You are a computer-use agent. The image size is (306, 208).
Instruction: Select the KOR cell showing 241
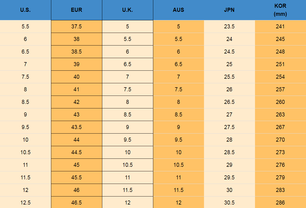coord(280,27)
